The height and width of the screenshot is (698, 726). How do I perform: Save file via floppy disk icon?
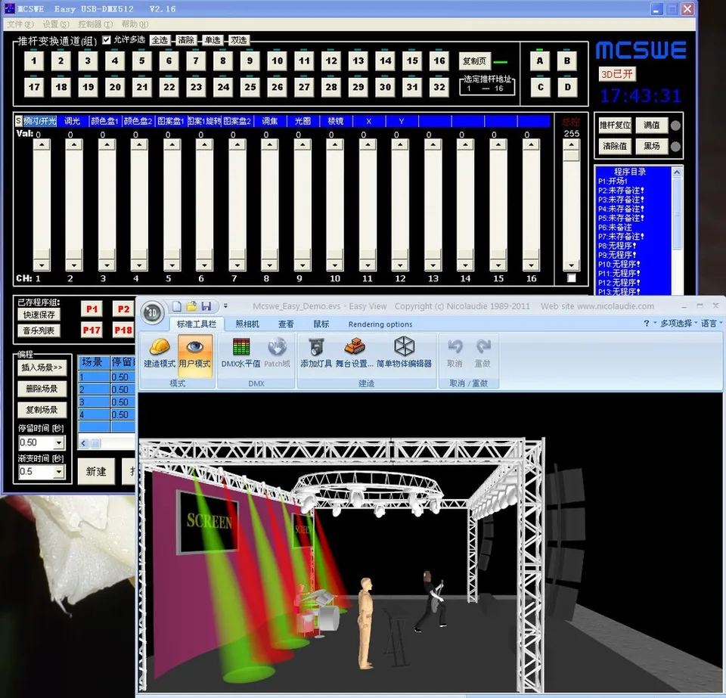[206, 306]
